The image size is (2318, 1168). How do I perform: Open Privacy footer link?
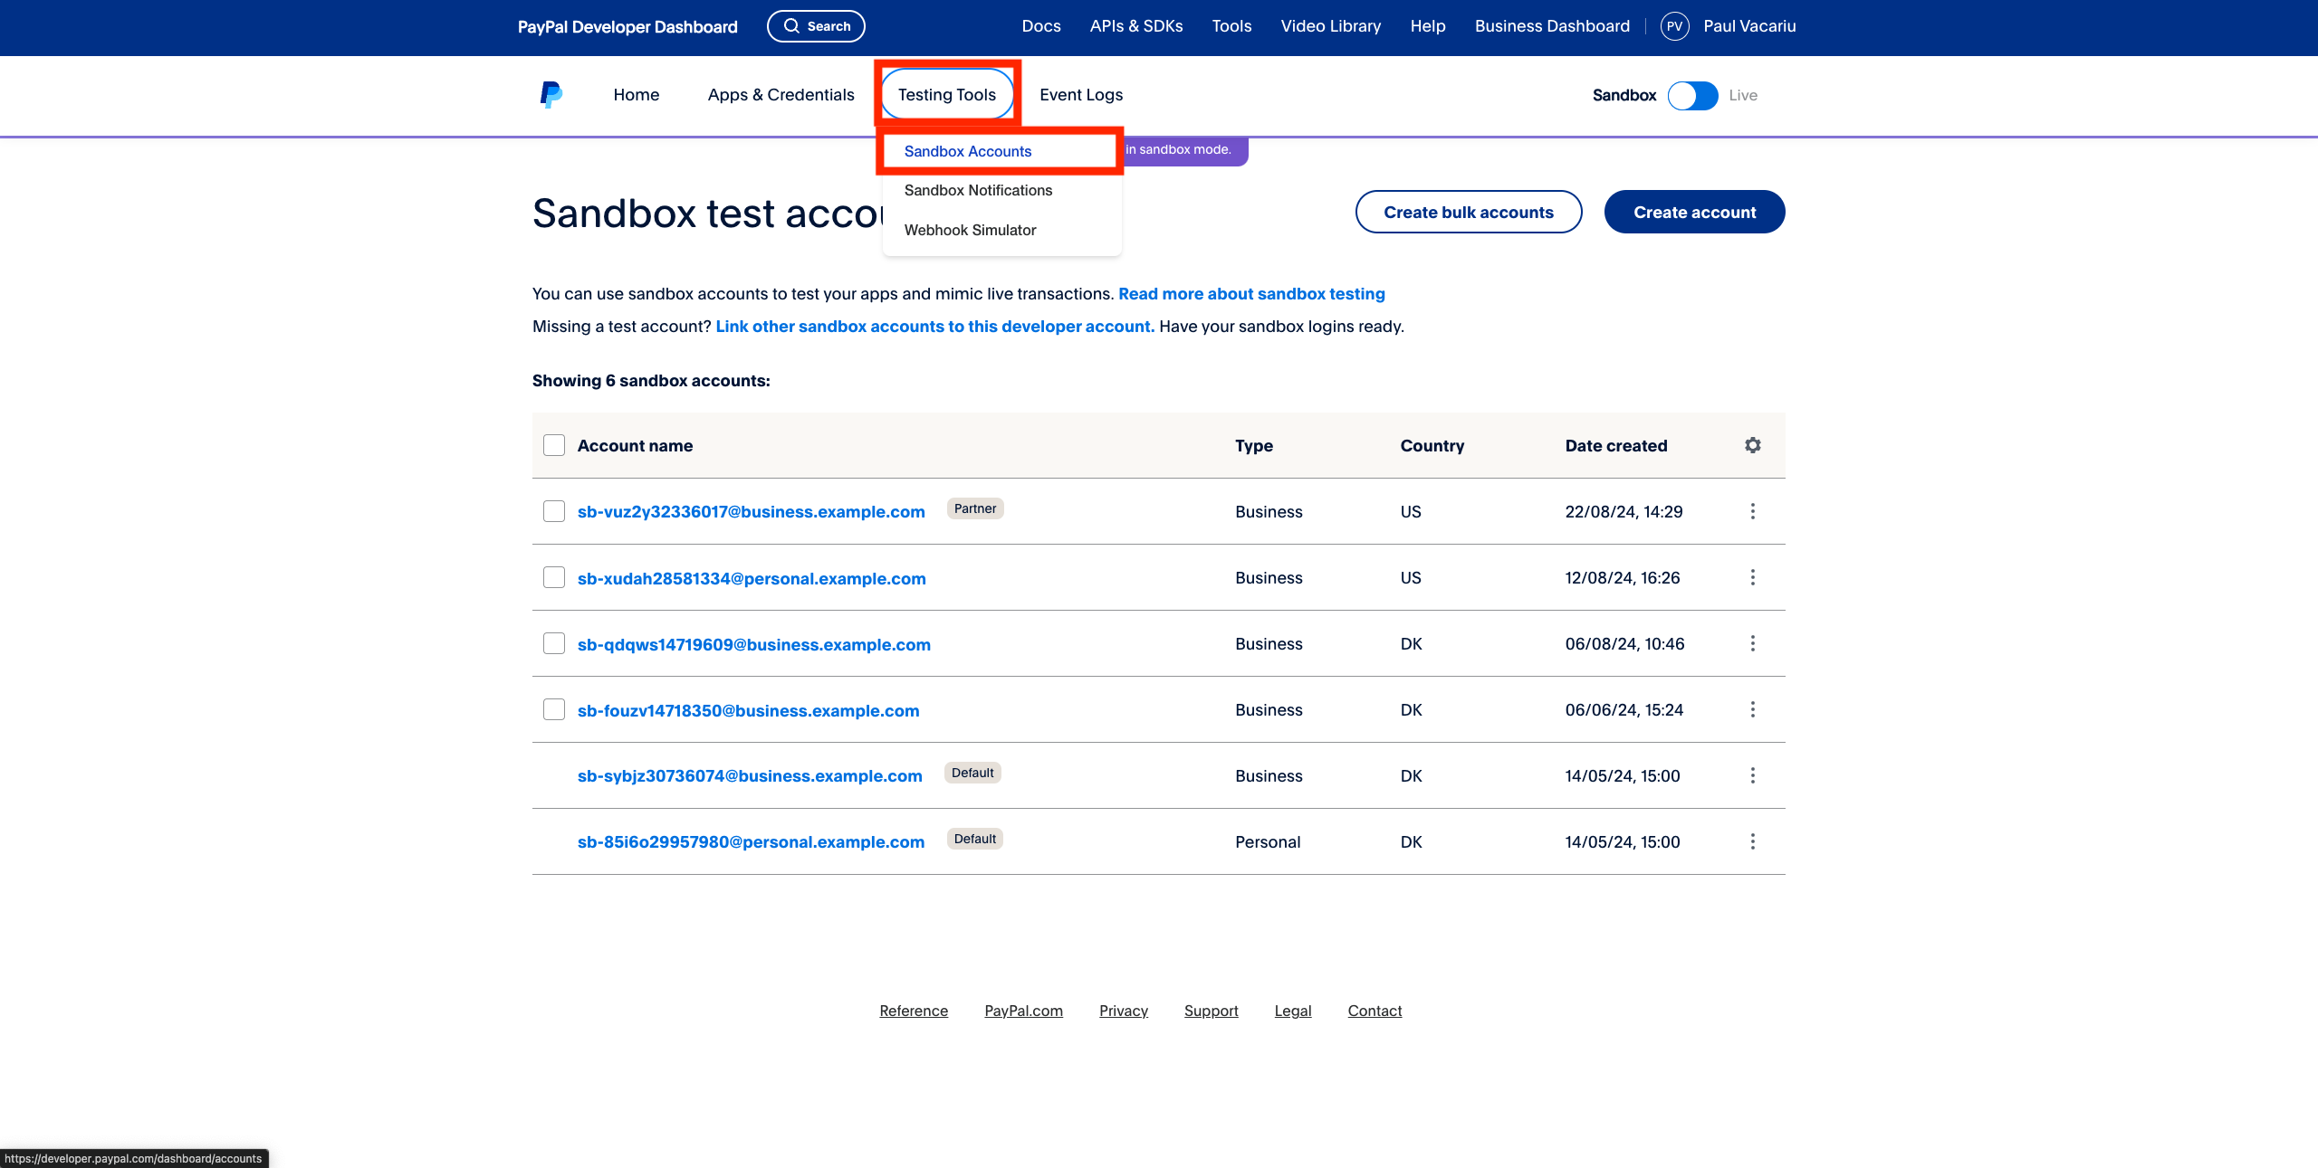1124,1011
